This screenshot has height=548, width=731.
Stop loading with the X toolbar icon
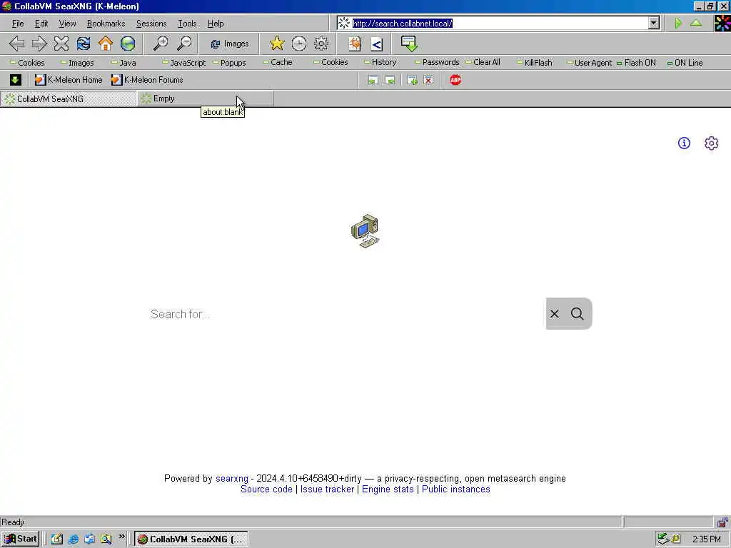[61, 44]
